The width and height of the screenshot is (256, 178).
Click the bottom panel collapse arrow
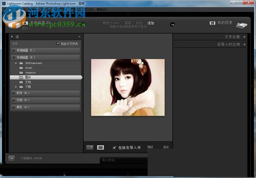(x=128, y=174)
